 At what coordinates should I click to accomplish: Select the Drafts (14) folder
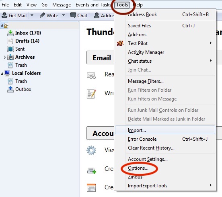coord(27,41)
